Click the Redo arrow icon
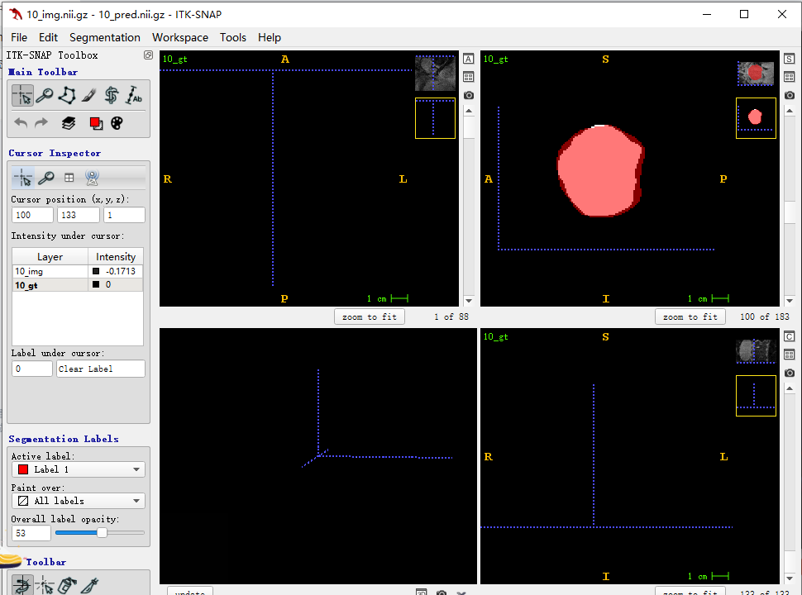The width and height of the screenshot is (802, 595). pyautogui.click(x=41, y=123)
